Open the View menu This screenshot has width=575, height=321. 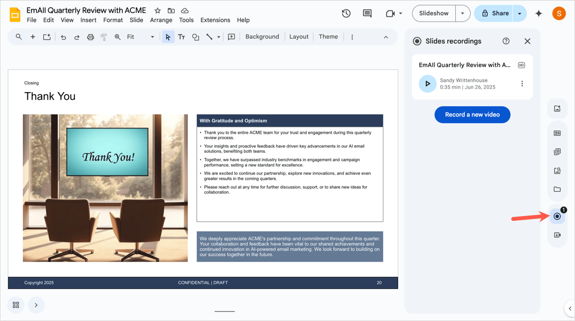tap(67, 20)
